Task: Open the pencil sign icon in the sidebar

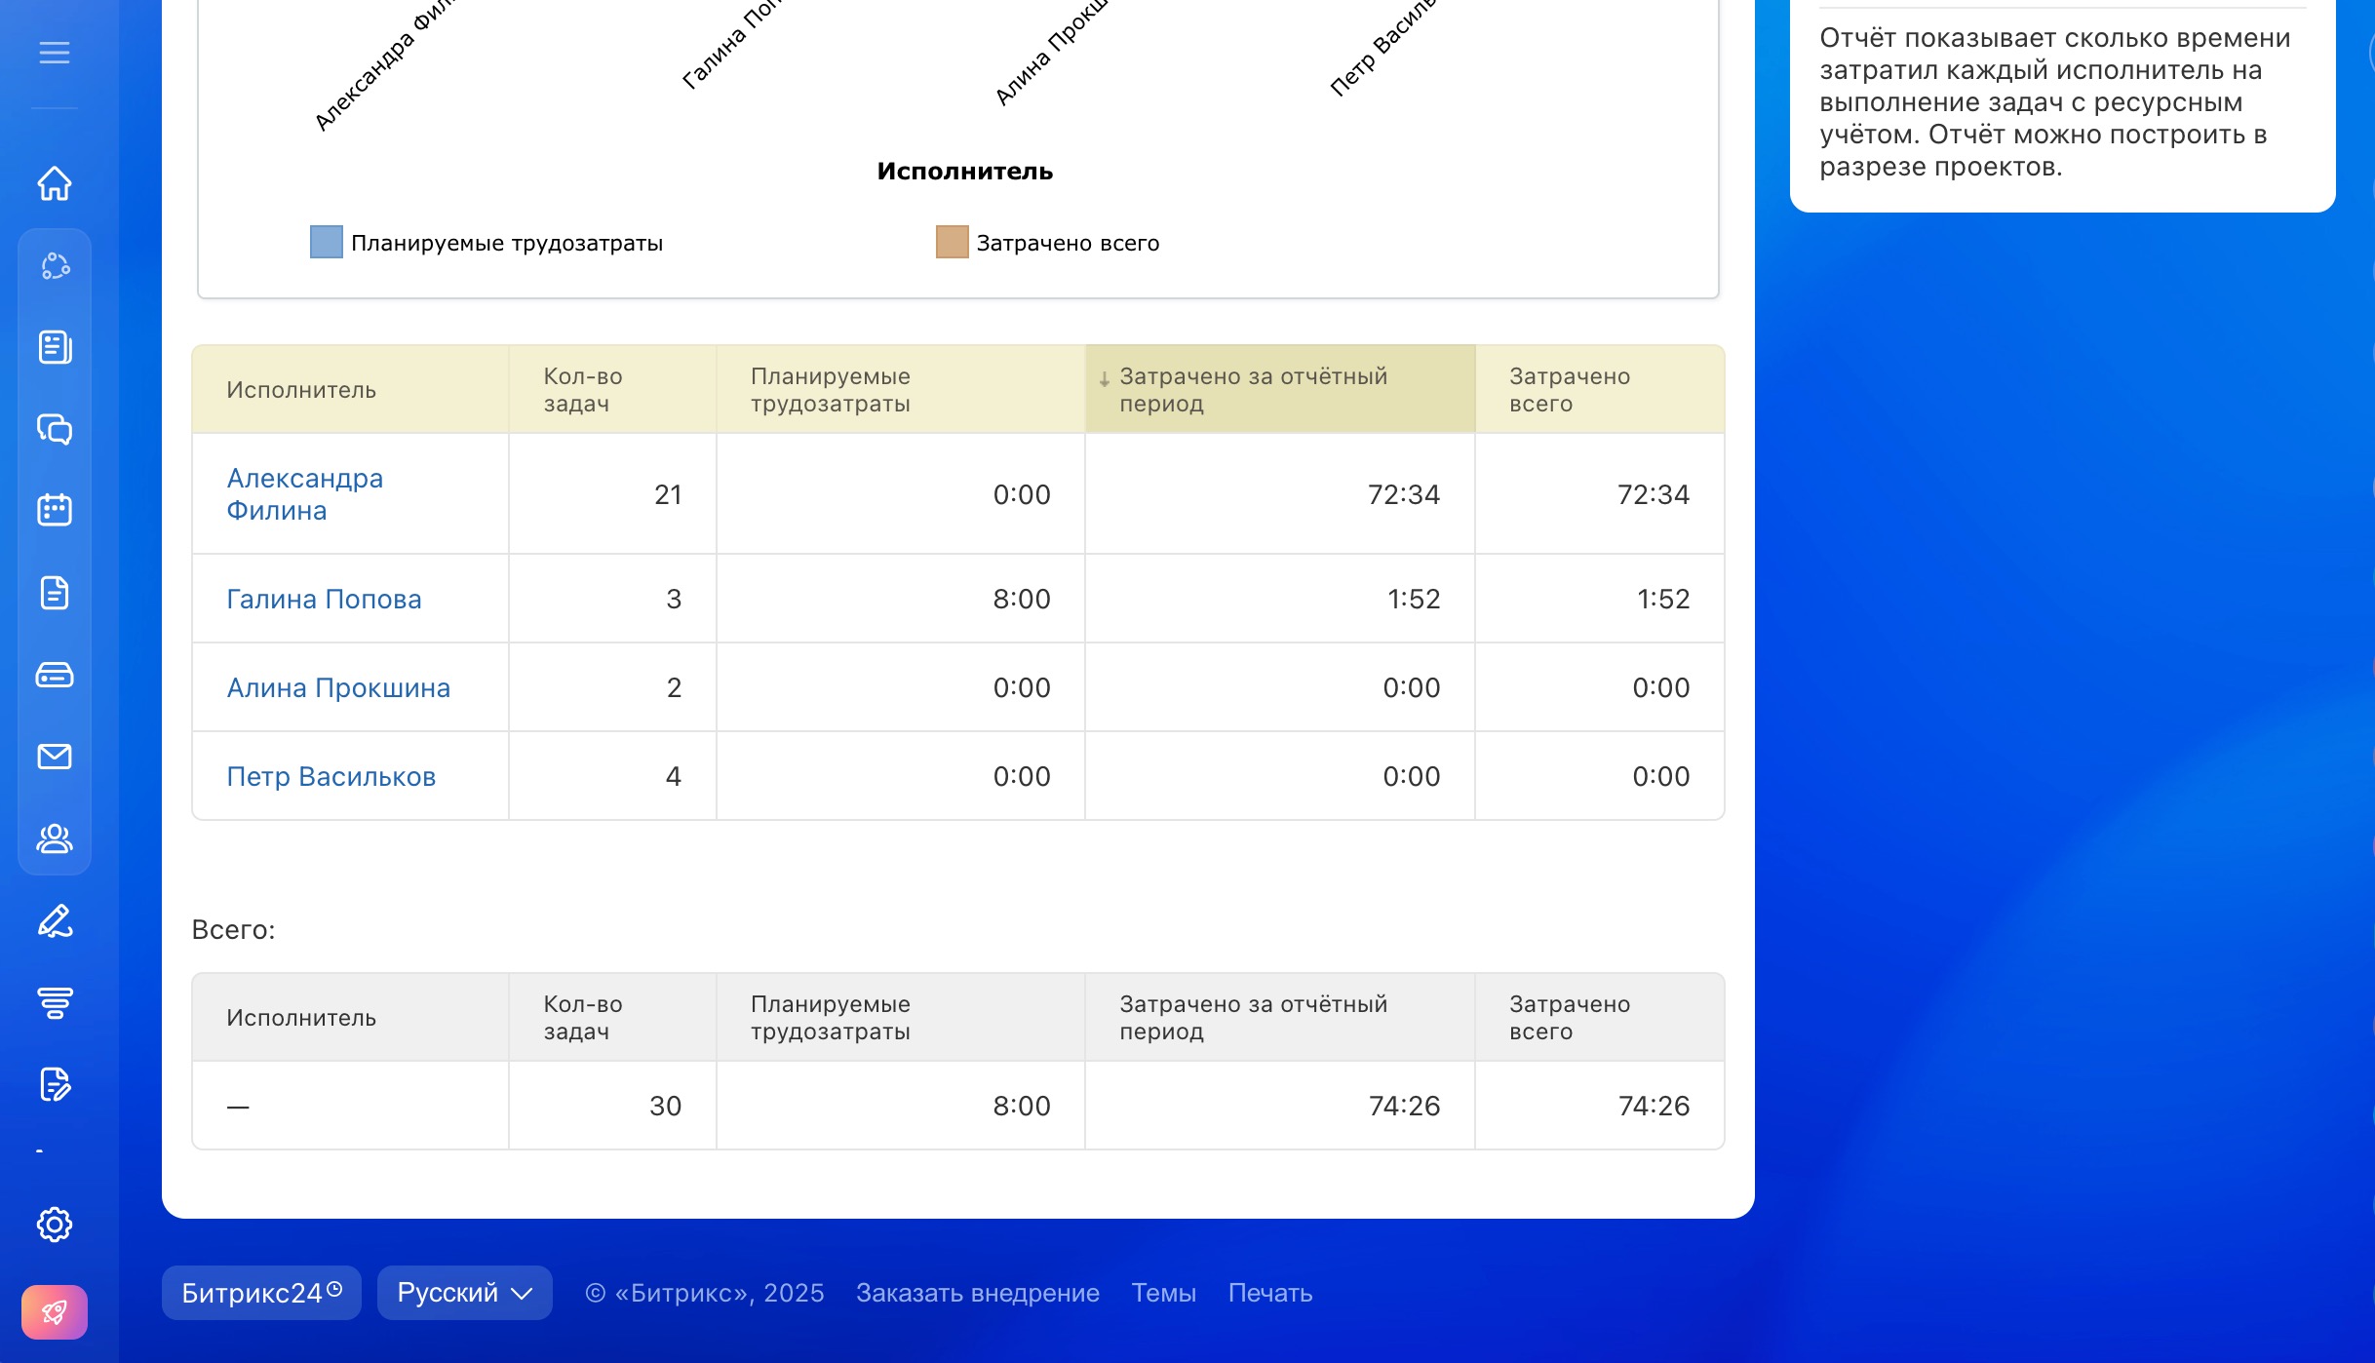Action: pyautogui.click(x=55, y=921)
